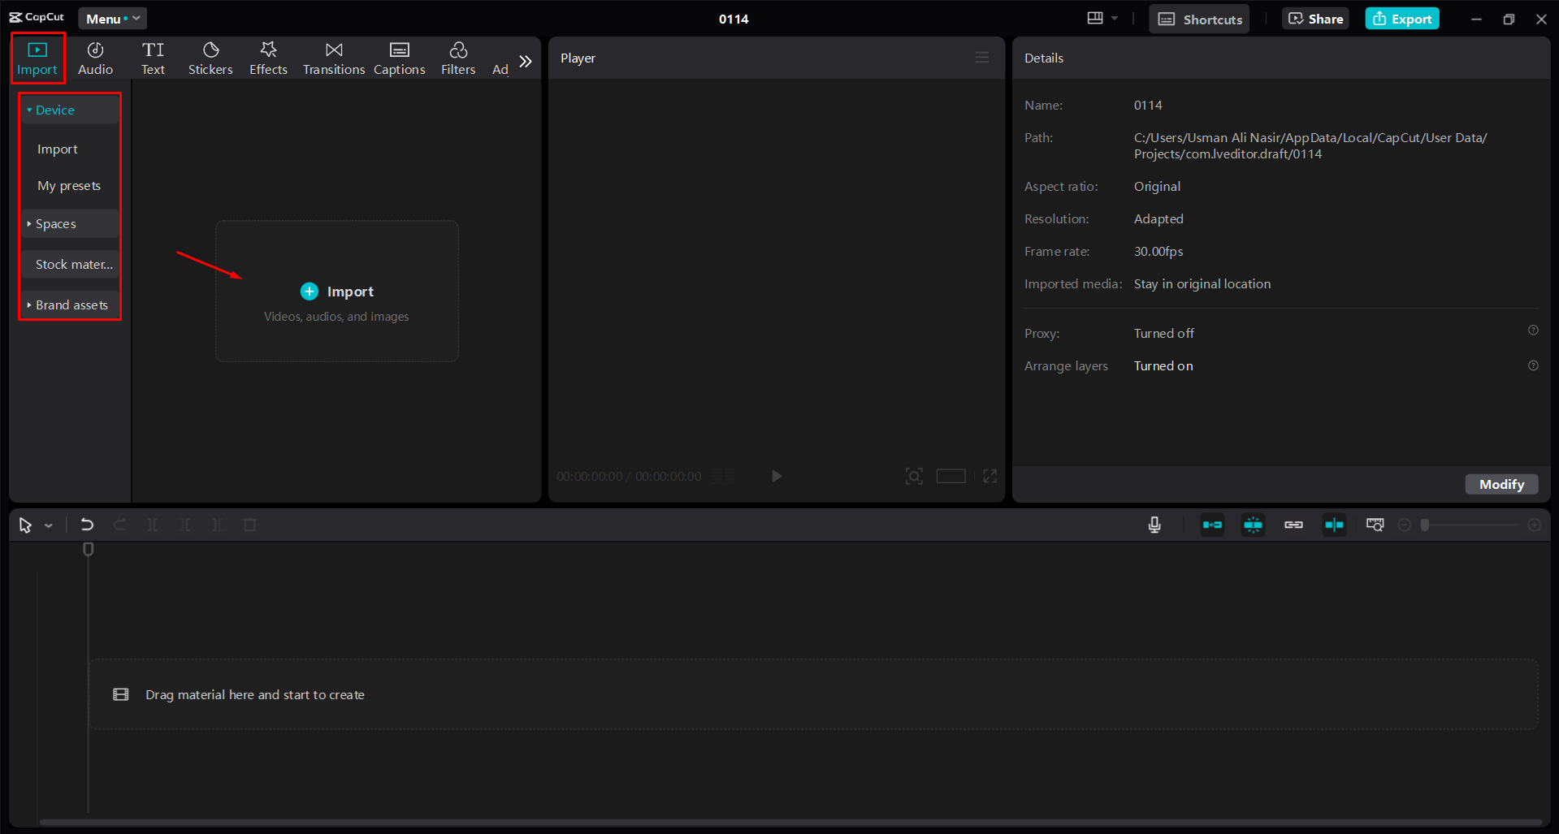
Task: Click the Proxy info help icon
Action: [1533, 330]
